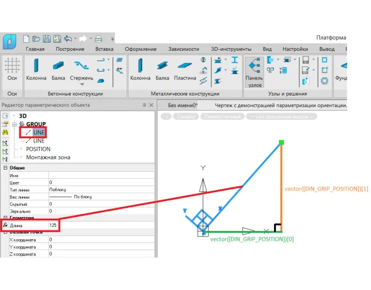Switch to the Без имени0 document tab

pyautogui.click(x=182, y=105)
